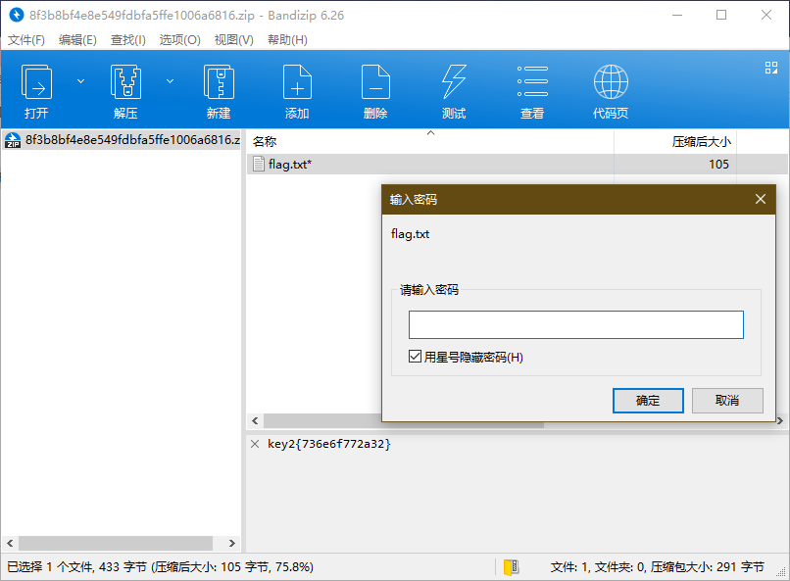
Task: Minimize the Bandizip window
Action: tap(677, 15)
